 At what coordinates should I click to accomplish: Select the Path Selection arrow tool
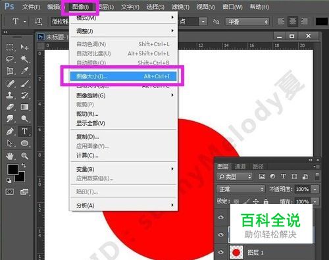(10, 143)
